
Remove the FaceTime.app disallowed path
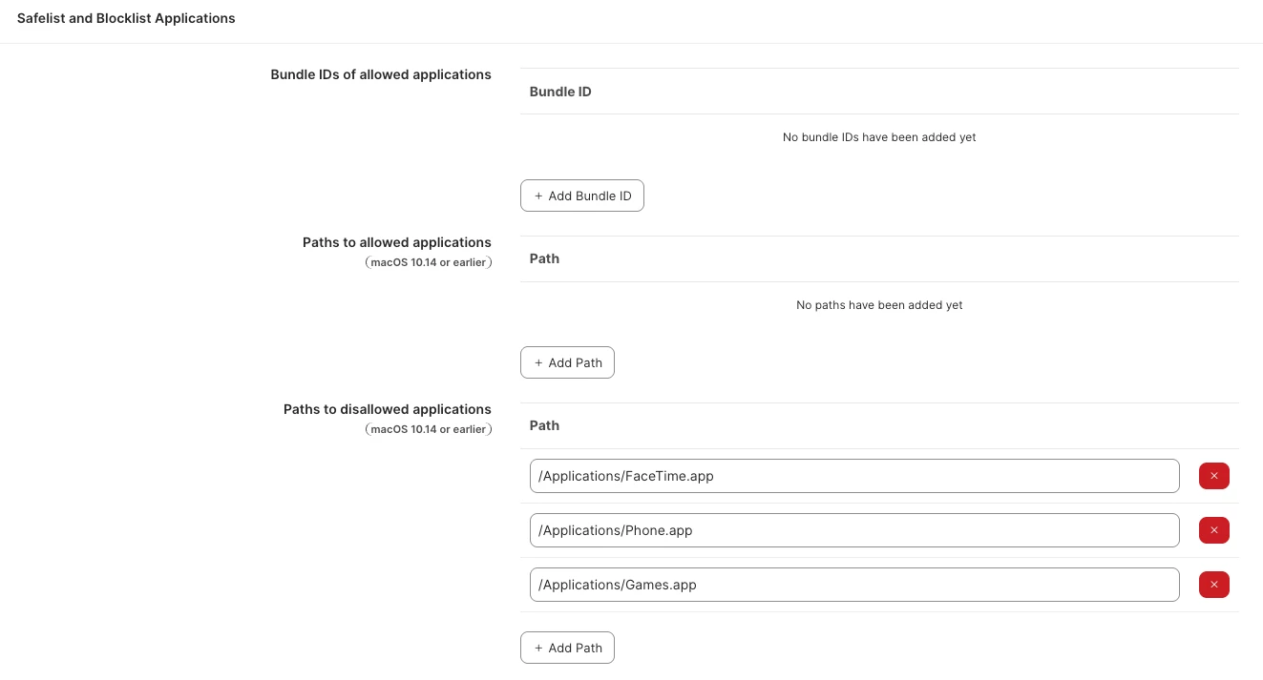coord(1213,476)
